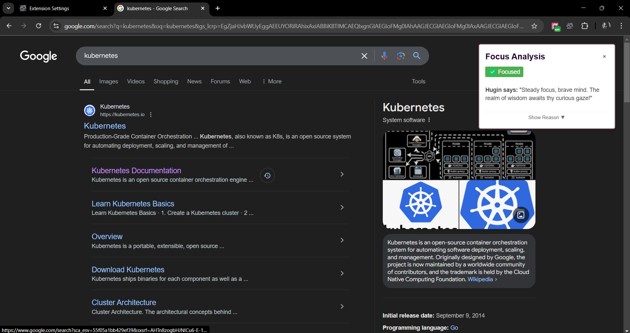Click the 'Initial release date: September 9, 2014' text
Viewport: 630px width, 333px height.
(x=434, y=316)
